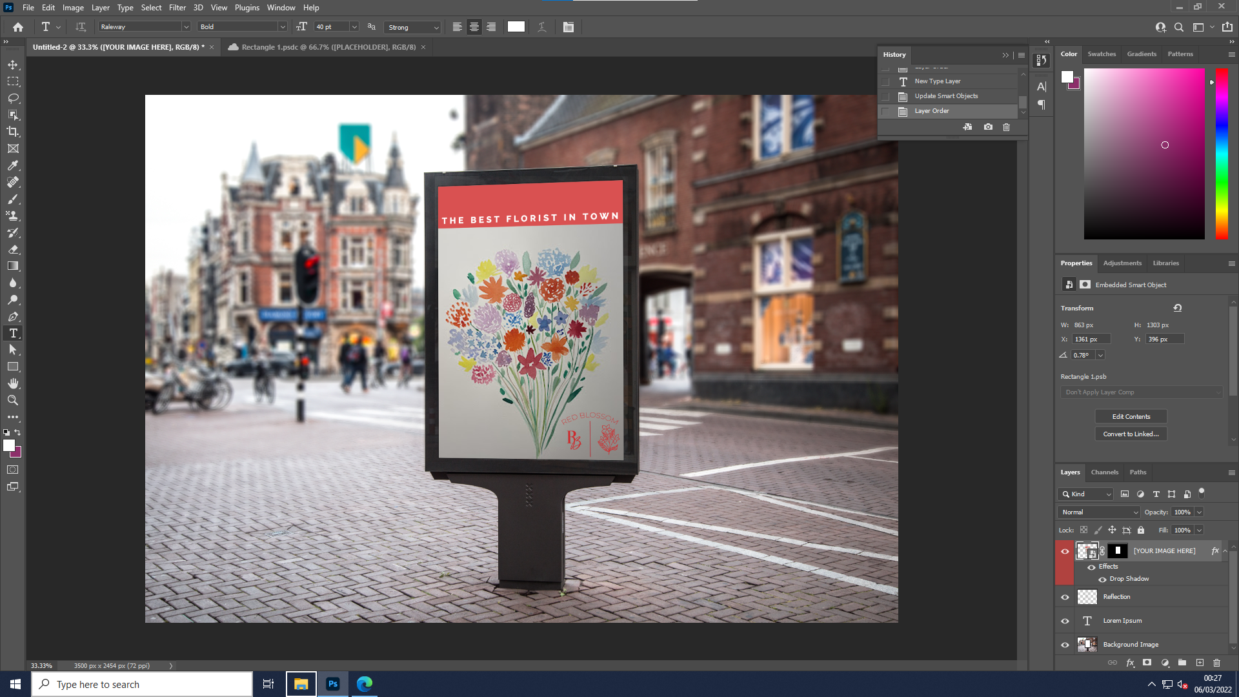This screenshot has height=697, width=1239.
Task: Select the Eyedropper tool
Action: (x=13, y=165)
